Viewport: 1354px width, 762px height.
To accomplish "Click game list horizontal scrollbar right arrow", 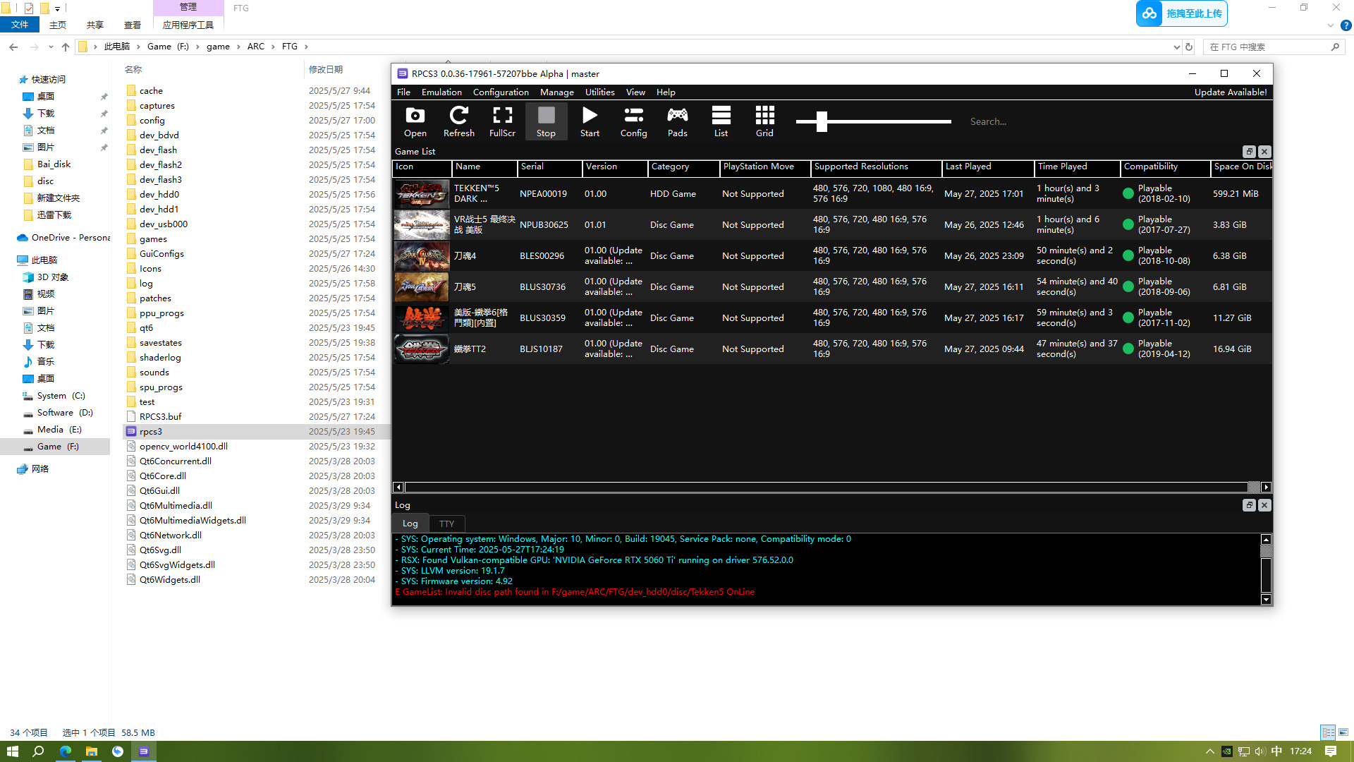I will [1266, 488].
